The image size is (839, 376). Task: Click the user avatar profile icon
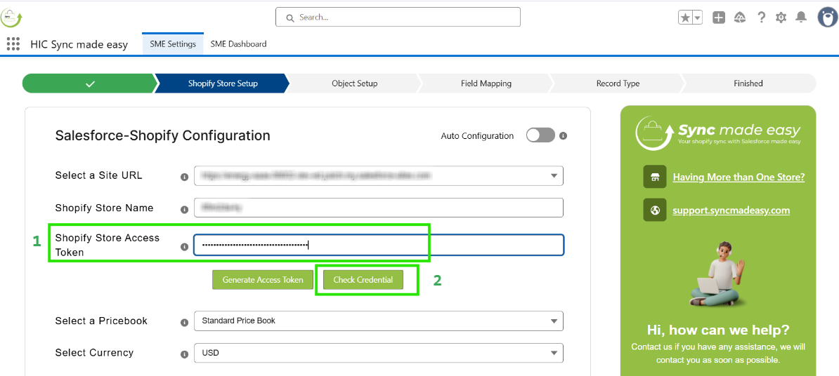coord(827,17)
